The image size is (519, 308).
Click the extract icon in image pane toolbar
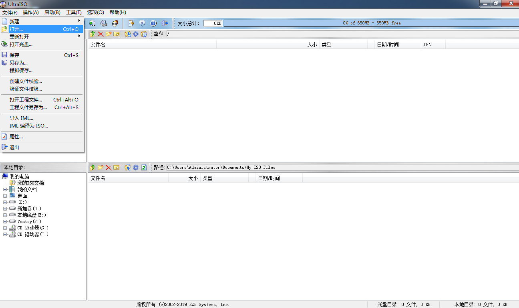(x=128, y=34)
